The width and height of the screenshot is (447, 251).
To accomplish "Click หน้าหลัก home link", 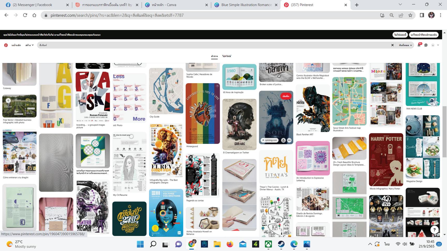I will (x=16, y=45).
